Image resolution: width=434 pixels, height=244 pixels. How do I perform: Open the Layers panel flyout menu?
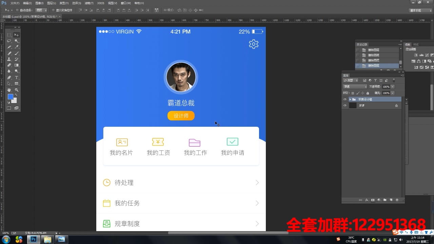click(402, 75)
